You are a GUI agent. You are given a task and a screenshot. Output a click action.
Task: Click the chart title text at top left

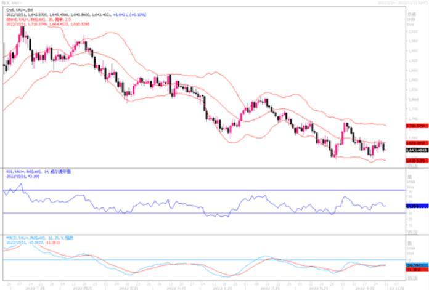(9, 2)
